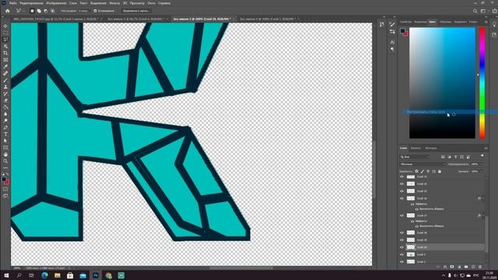Image resolution: width=498 pixels, height=280 pixels.
Task: Select the Move tool
Action: (5, 26)
